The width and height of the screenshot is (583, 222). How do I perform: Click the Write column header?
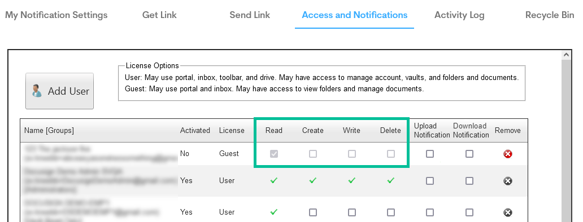click(x=352, y=131)
